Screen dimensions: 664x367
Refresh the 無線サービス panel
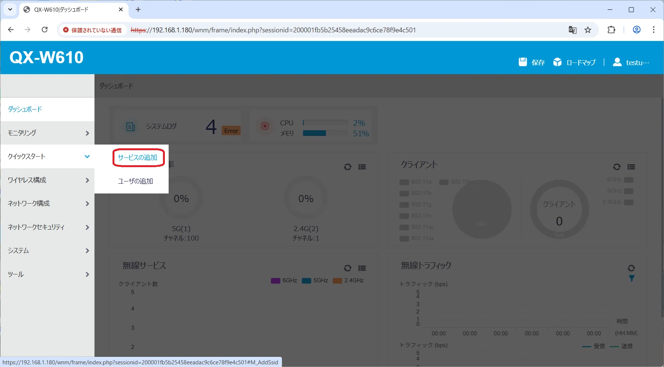click(x=347, y=268)
